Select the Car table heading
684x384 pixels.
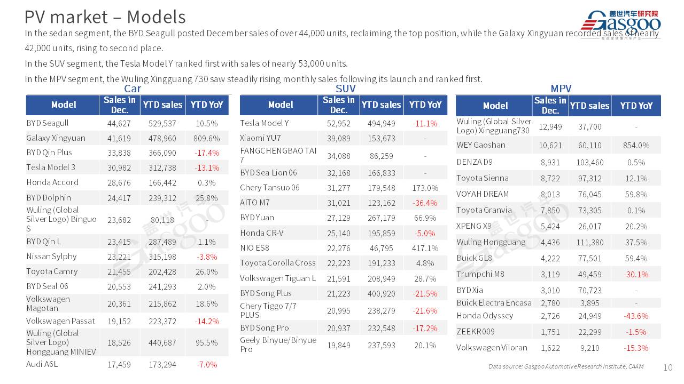click(132, 89)
